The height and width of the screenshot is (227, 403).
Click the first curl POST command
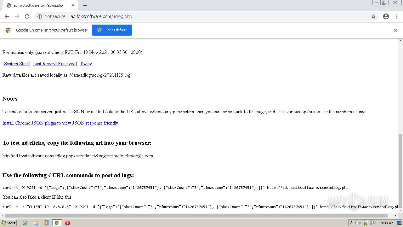click(175, 188)
